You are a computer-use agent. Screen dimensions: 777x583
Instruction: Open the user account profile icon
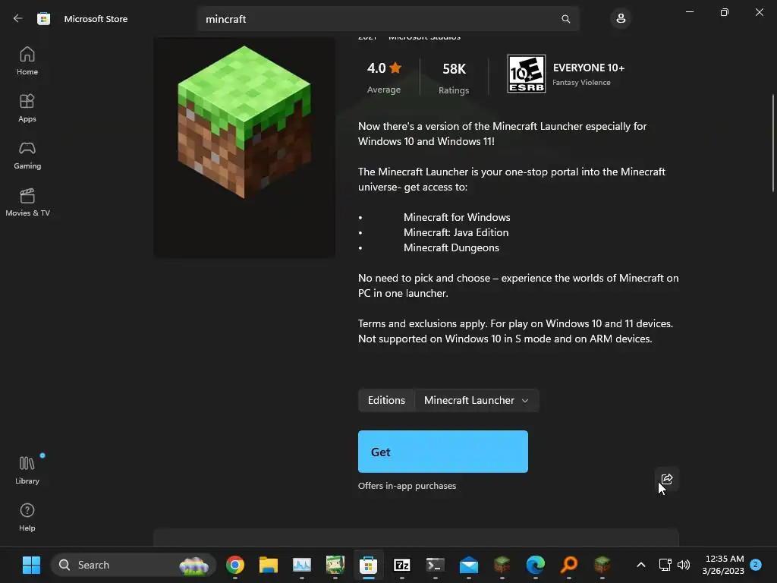point(621,19)
